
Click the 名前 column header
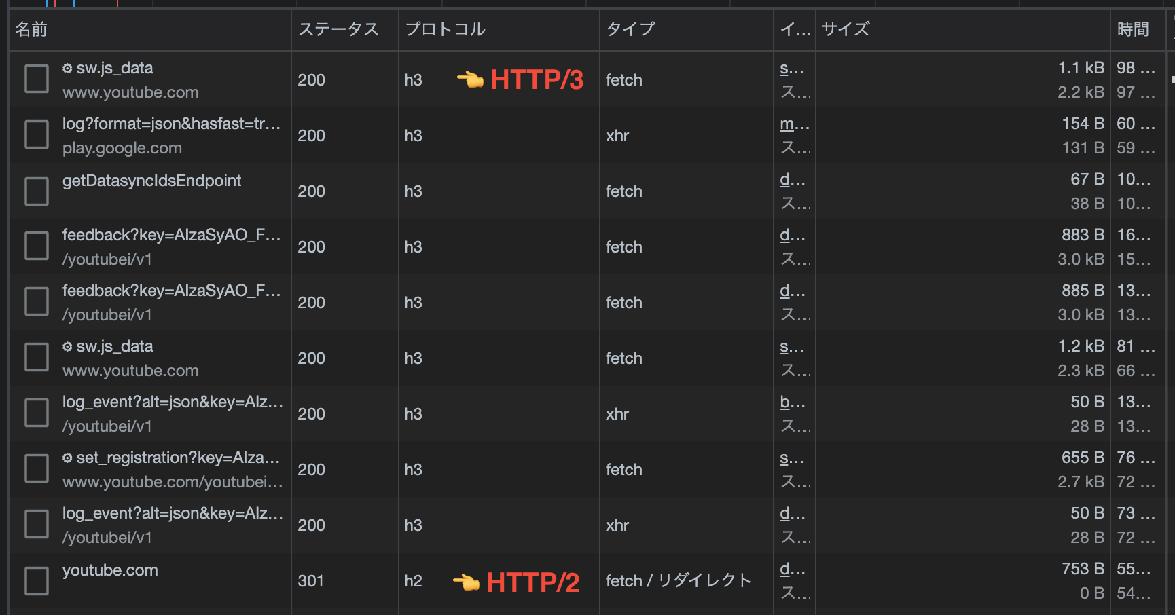(31, 29)
